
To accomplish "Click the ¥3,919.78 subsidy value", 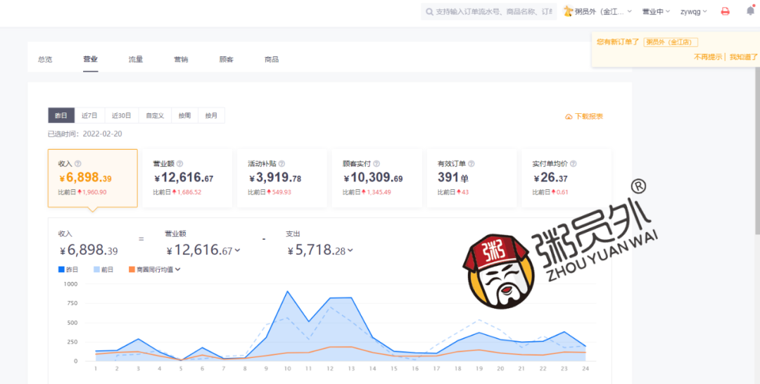I will 275,178.
